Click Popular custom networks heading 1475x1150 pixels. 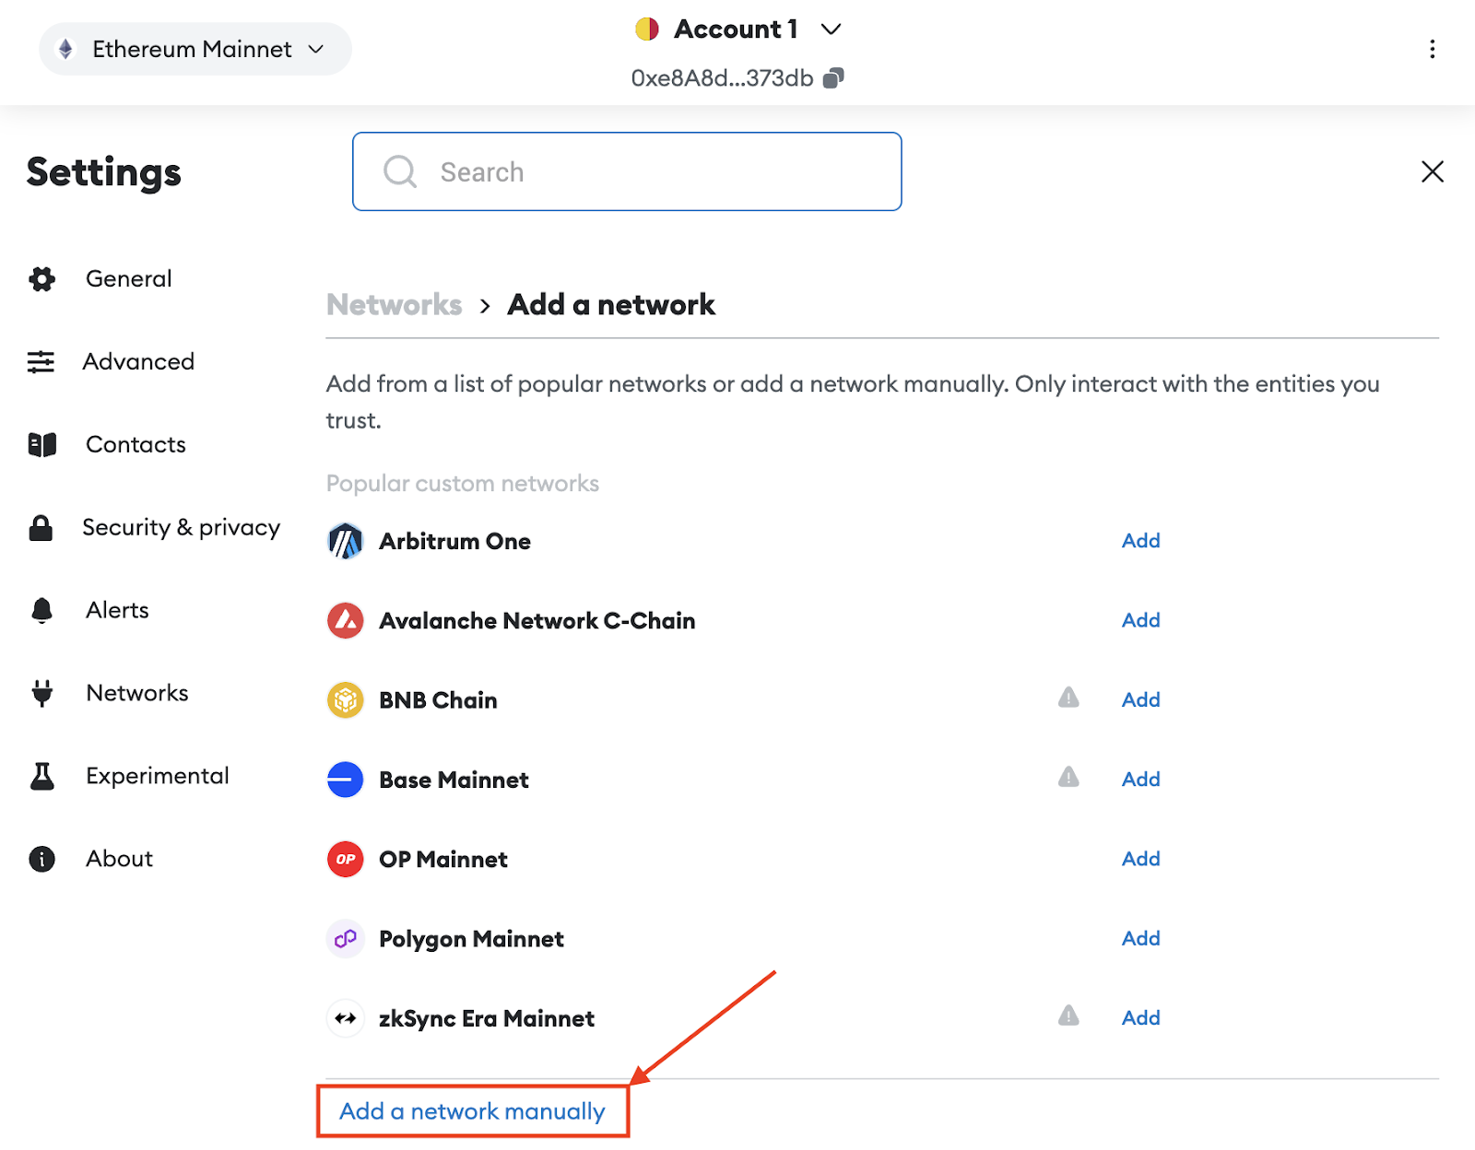click(x=463, y=483)
